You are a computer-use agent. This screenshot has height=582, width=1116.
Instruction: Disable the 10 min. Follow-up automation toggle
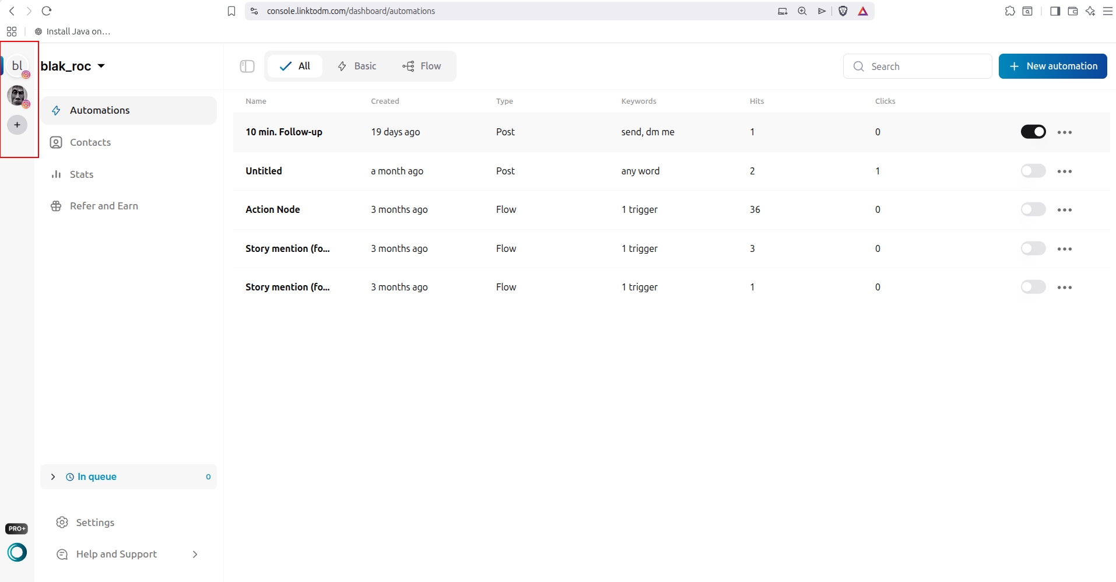point(1033,132)
